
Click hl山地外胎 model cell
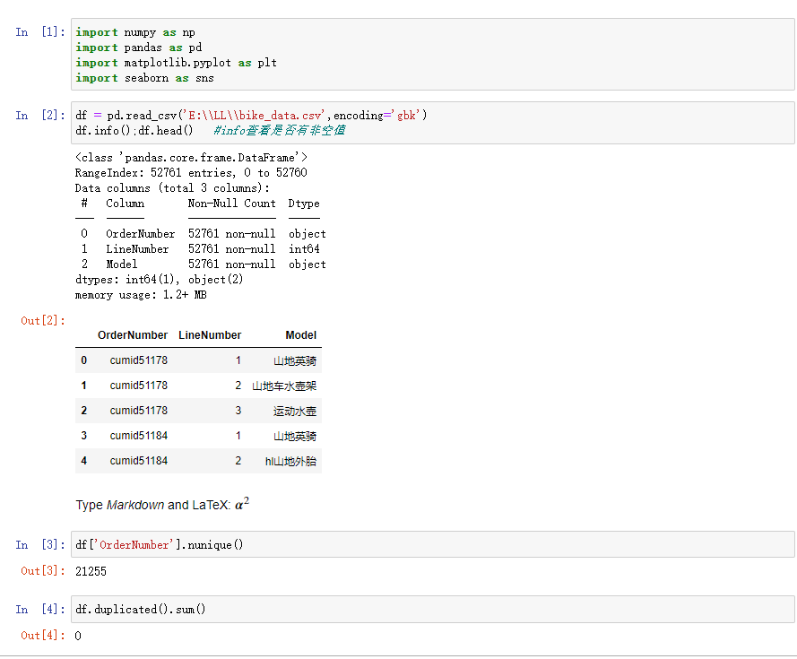(x=290, y=461)
